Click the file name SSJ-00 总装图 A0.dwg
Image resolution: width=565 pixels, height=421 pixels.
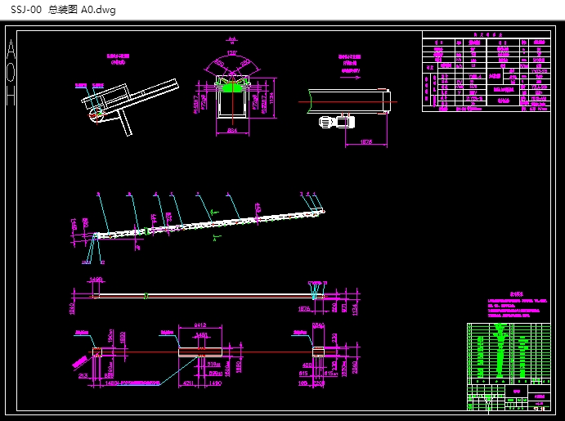[x=63, y=10]
